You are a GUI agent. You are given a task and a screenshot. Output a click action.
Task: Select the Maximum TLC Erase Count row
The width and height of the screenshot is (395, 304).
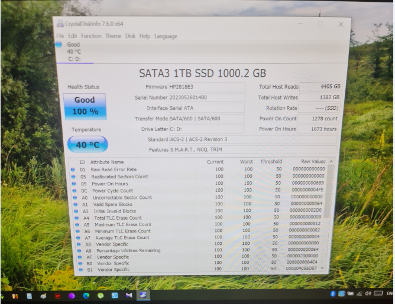pos(199,224)
